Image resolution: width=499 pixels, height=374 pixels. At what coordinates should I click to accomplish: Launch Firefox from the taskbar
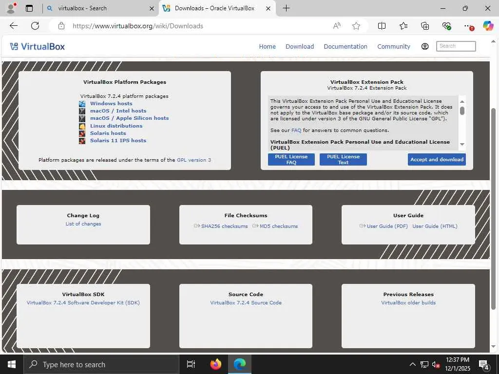(216, 364)
